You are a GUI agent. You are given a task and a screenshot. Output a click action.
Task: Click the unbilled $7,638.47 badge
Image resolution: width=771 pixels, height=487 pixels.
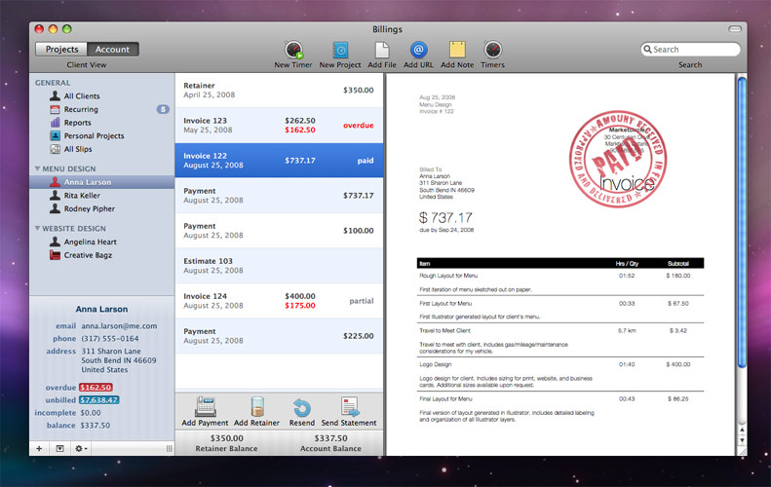tap(99, 400)
